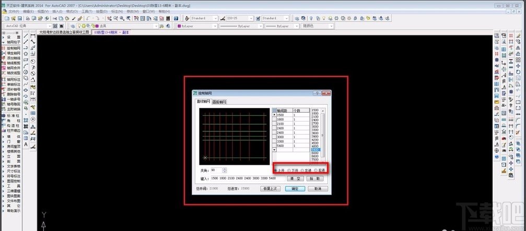The width and height of the screenshot is (526, 231).
Task: Click the 清空 button
Action: click(x=296, y=178)
